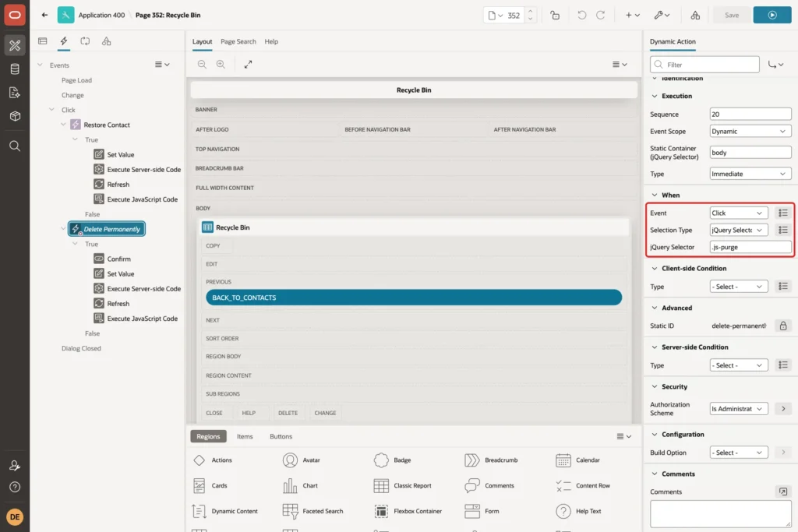This screenshot has height=532, width=798.
Task: Open the Gallery cube sidebar icon
Action: 15,116
